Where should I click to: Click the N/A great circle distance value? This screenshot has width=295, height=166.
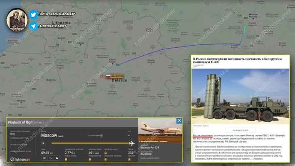click(12, 134)
